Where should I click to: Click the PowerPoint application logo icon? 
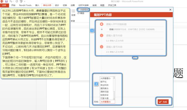[2, 1]
